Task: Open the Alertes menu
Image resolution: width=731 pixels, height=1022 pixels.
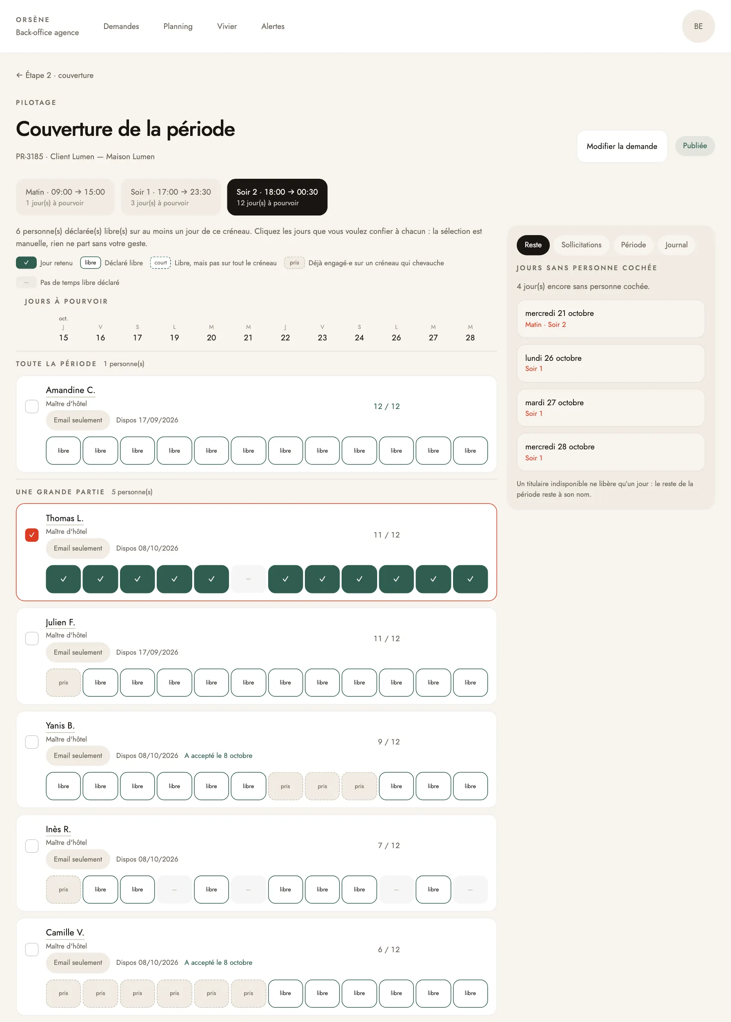Action: 273,26
